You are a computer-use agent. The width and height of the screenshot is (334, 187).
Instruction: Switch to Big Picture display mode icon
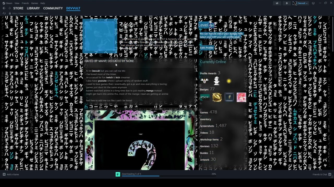[313, 3]
